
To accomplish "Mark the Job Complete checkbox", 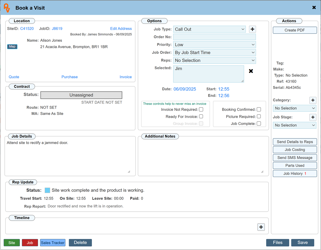I will 259,124.
